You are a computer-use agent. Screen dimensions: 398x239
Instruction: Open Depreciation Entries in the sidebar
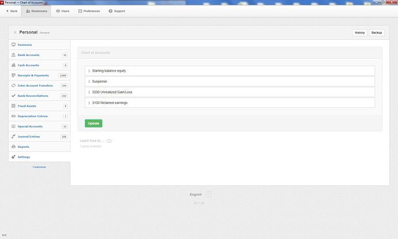(39, 116)
